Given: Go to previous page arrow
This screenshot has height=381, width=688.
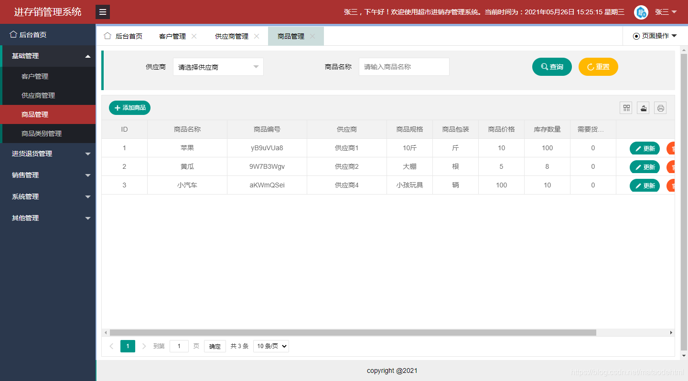Looking at the screenshot, I should [112, 346].
